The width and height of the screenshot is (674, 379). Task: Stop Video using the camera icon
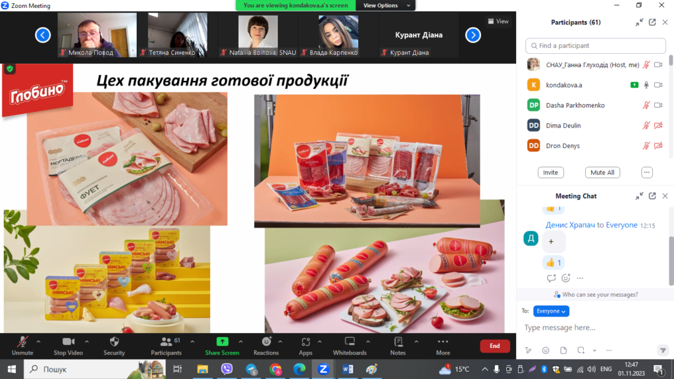click(x=68, y=342)
